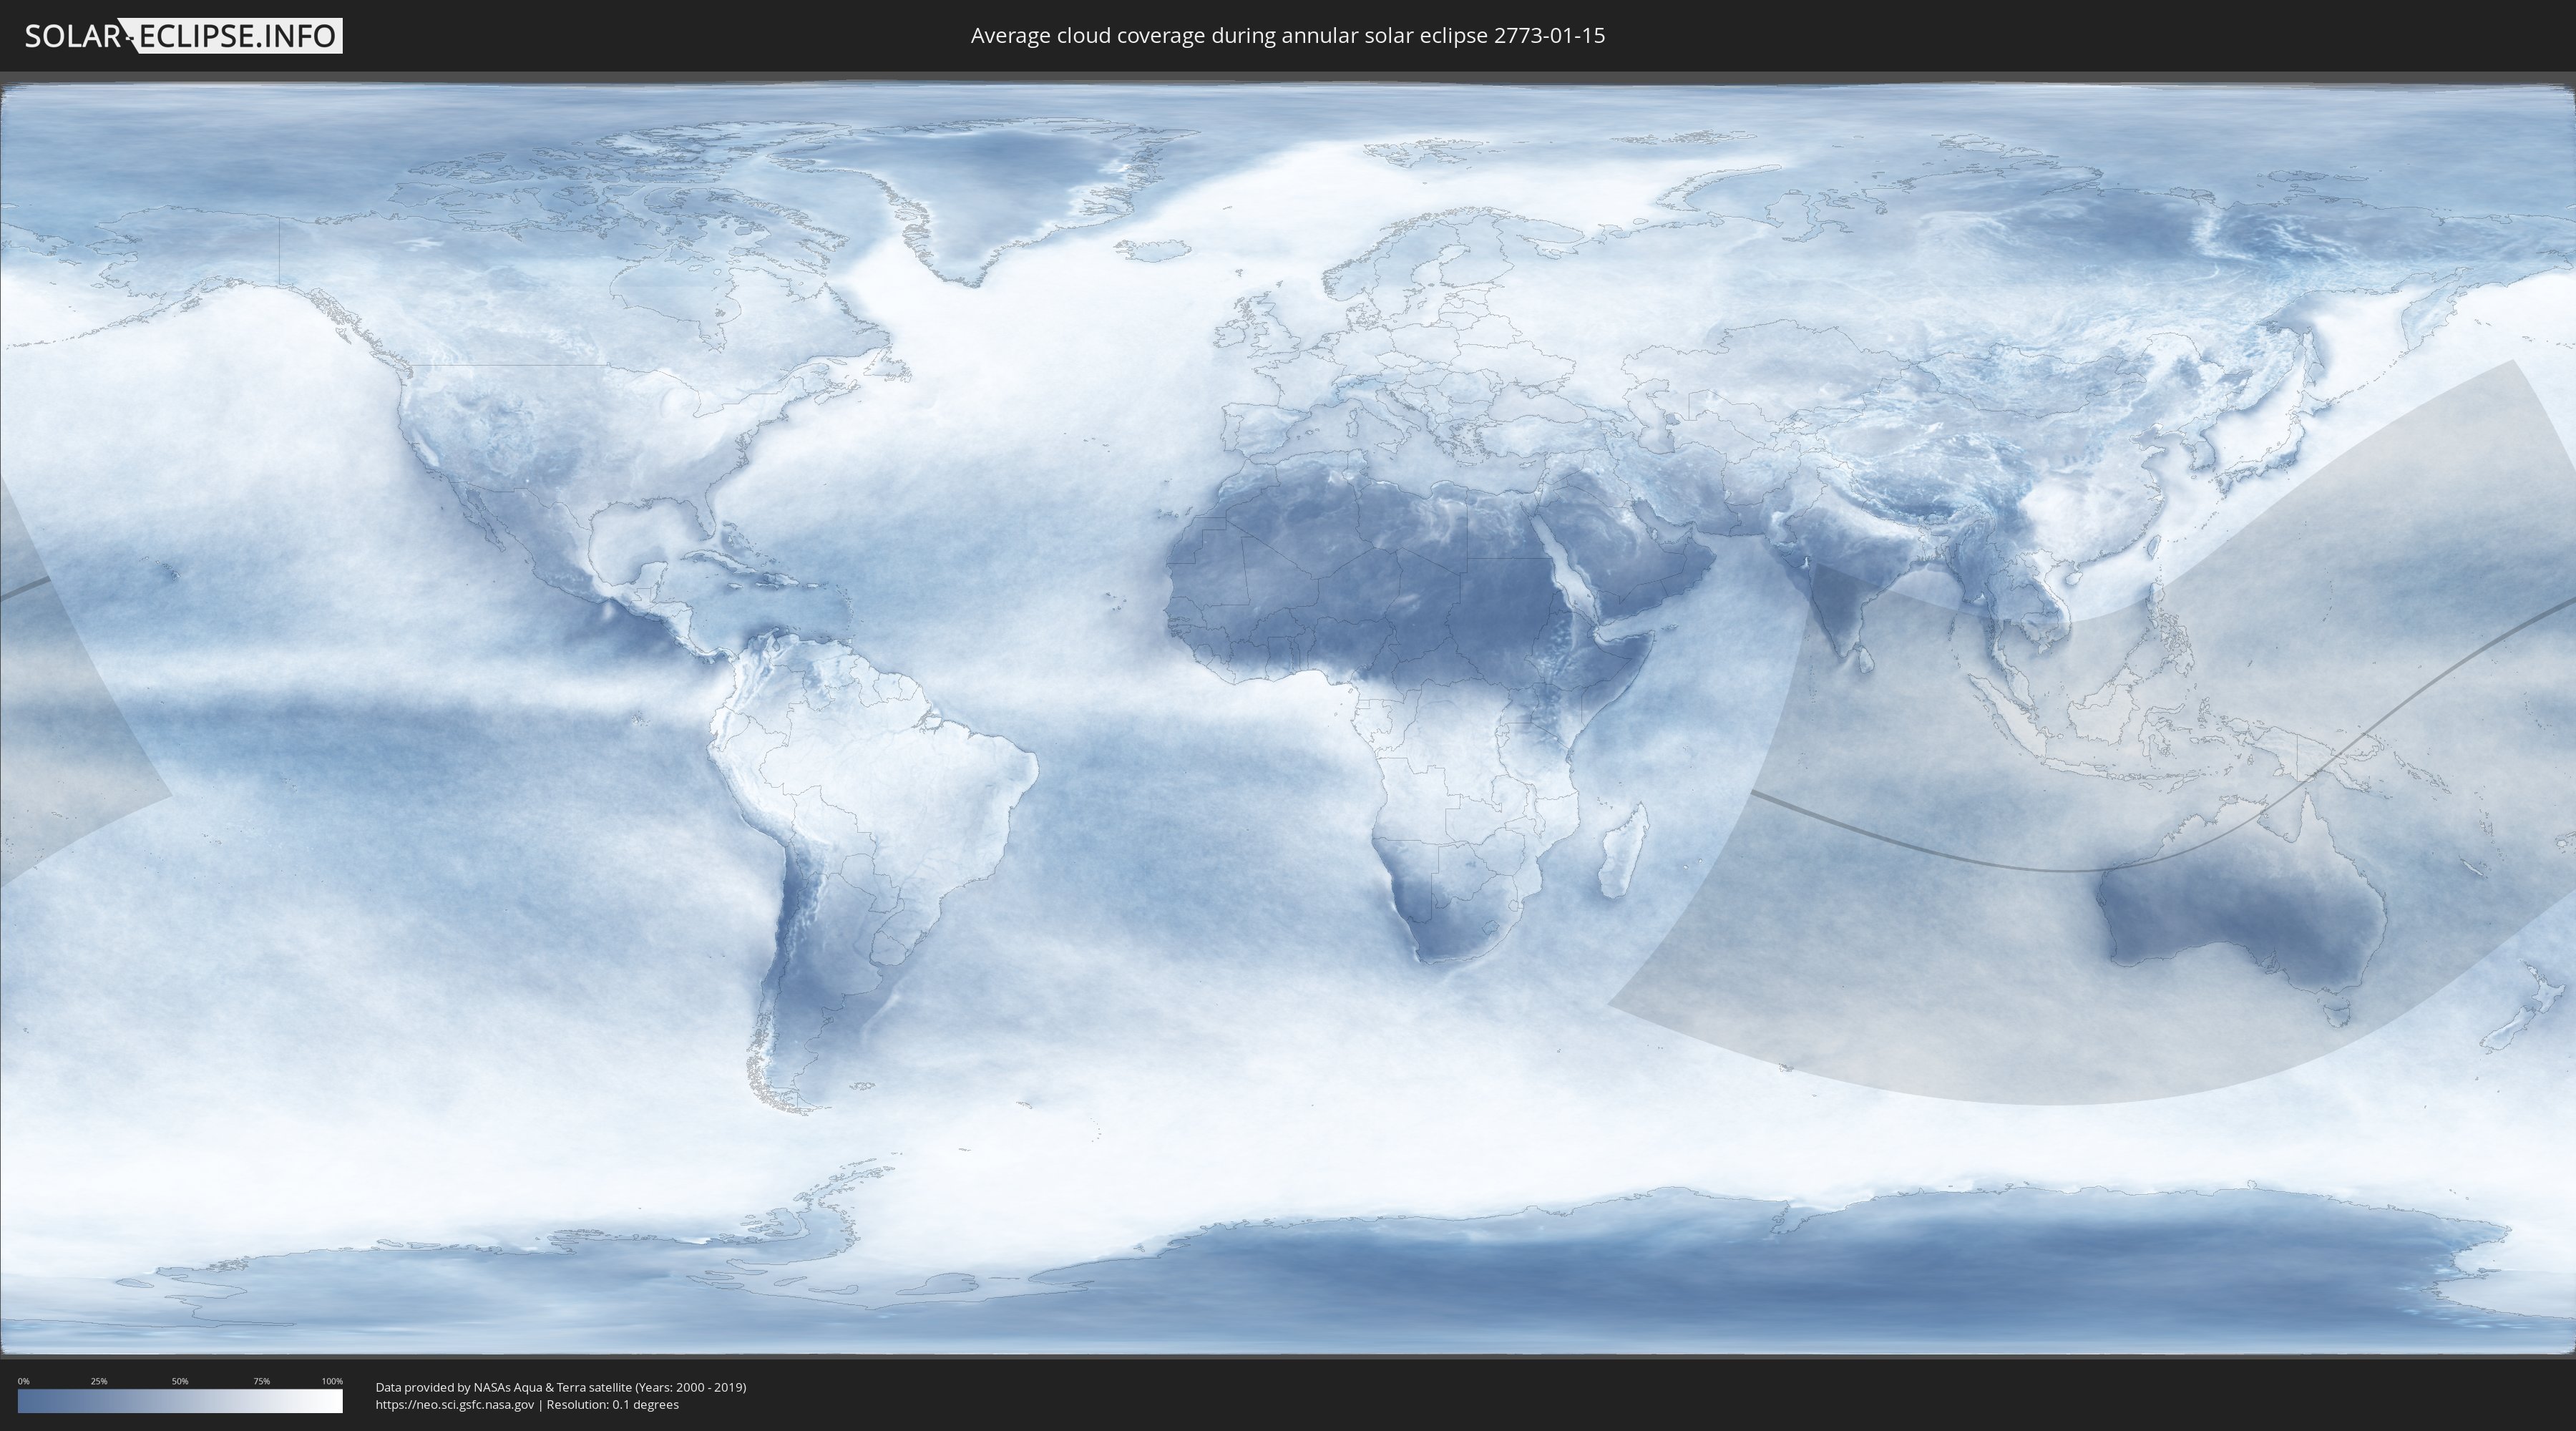The width and height of the screenshot is (2576, 1431).
Task: Click the NASA Aqua & Terra satellite data credit
Action: [561, 1387]
